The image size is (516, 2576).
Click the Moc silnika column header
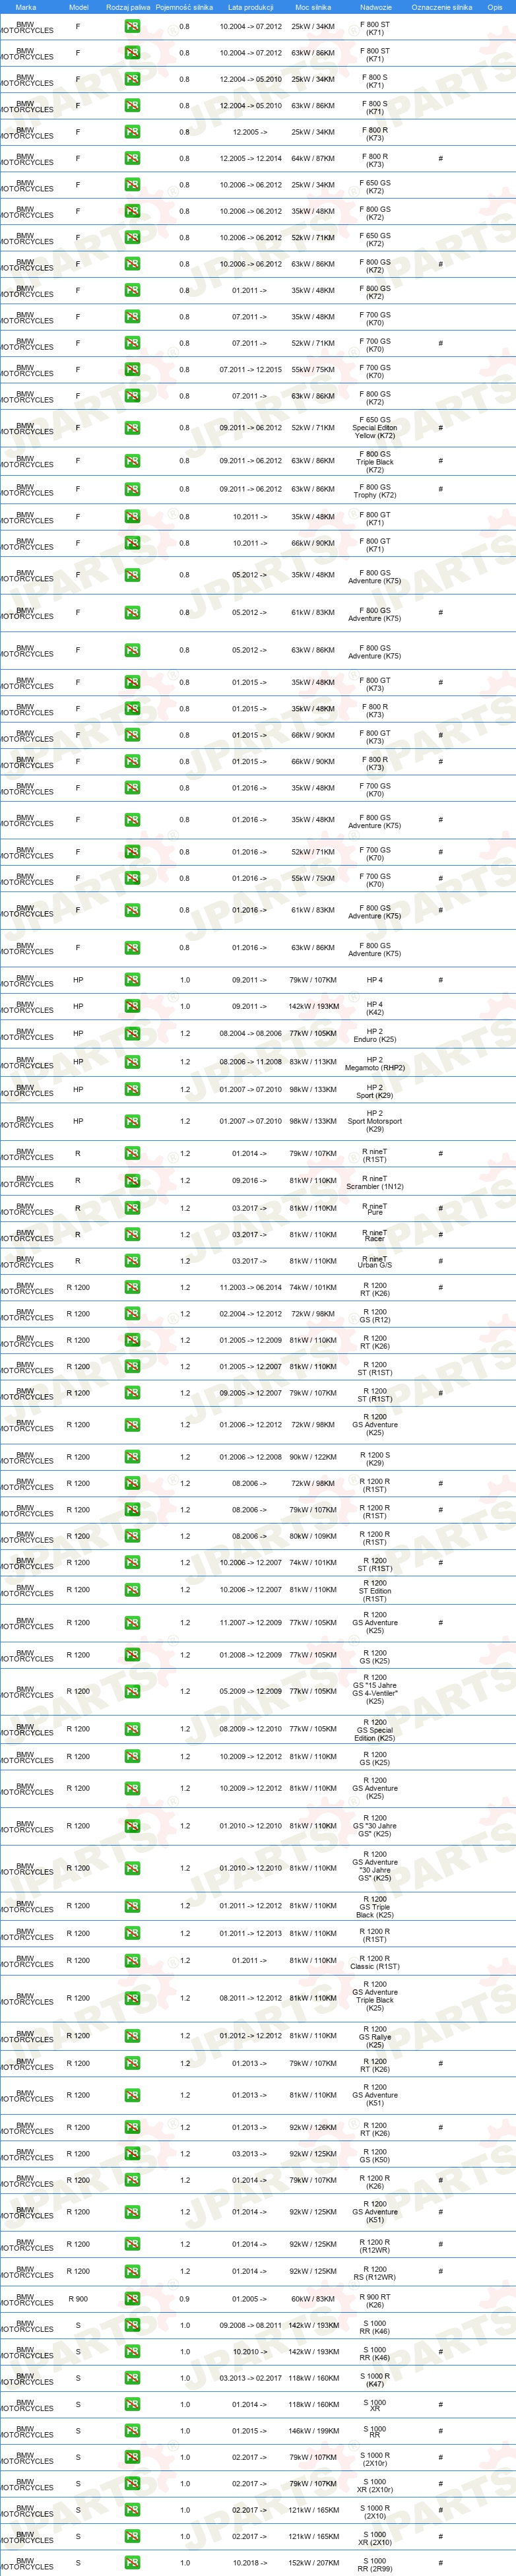pyautogui.click(x=313, y=7)
